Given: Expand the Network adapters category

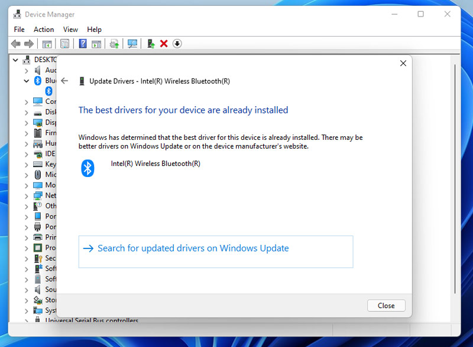Looking at the screenshot, I should point(26,196).
